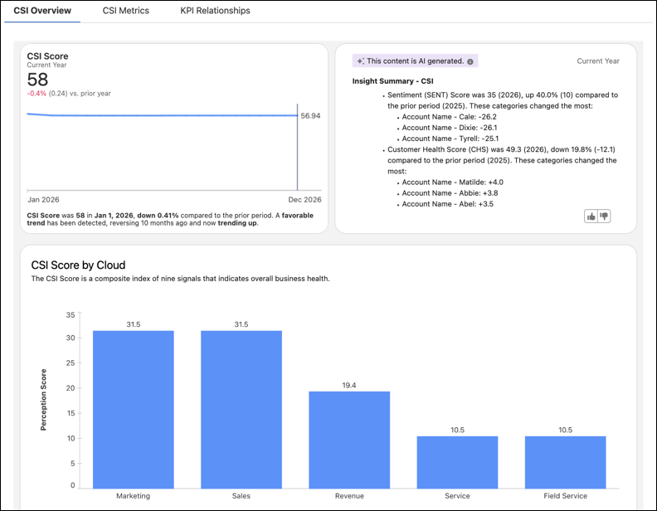
Task: Select the Field Service bar in chart
Action: tap(565, 462)
